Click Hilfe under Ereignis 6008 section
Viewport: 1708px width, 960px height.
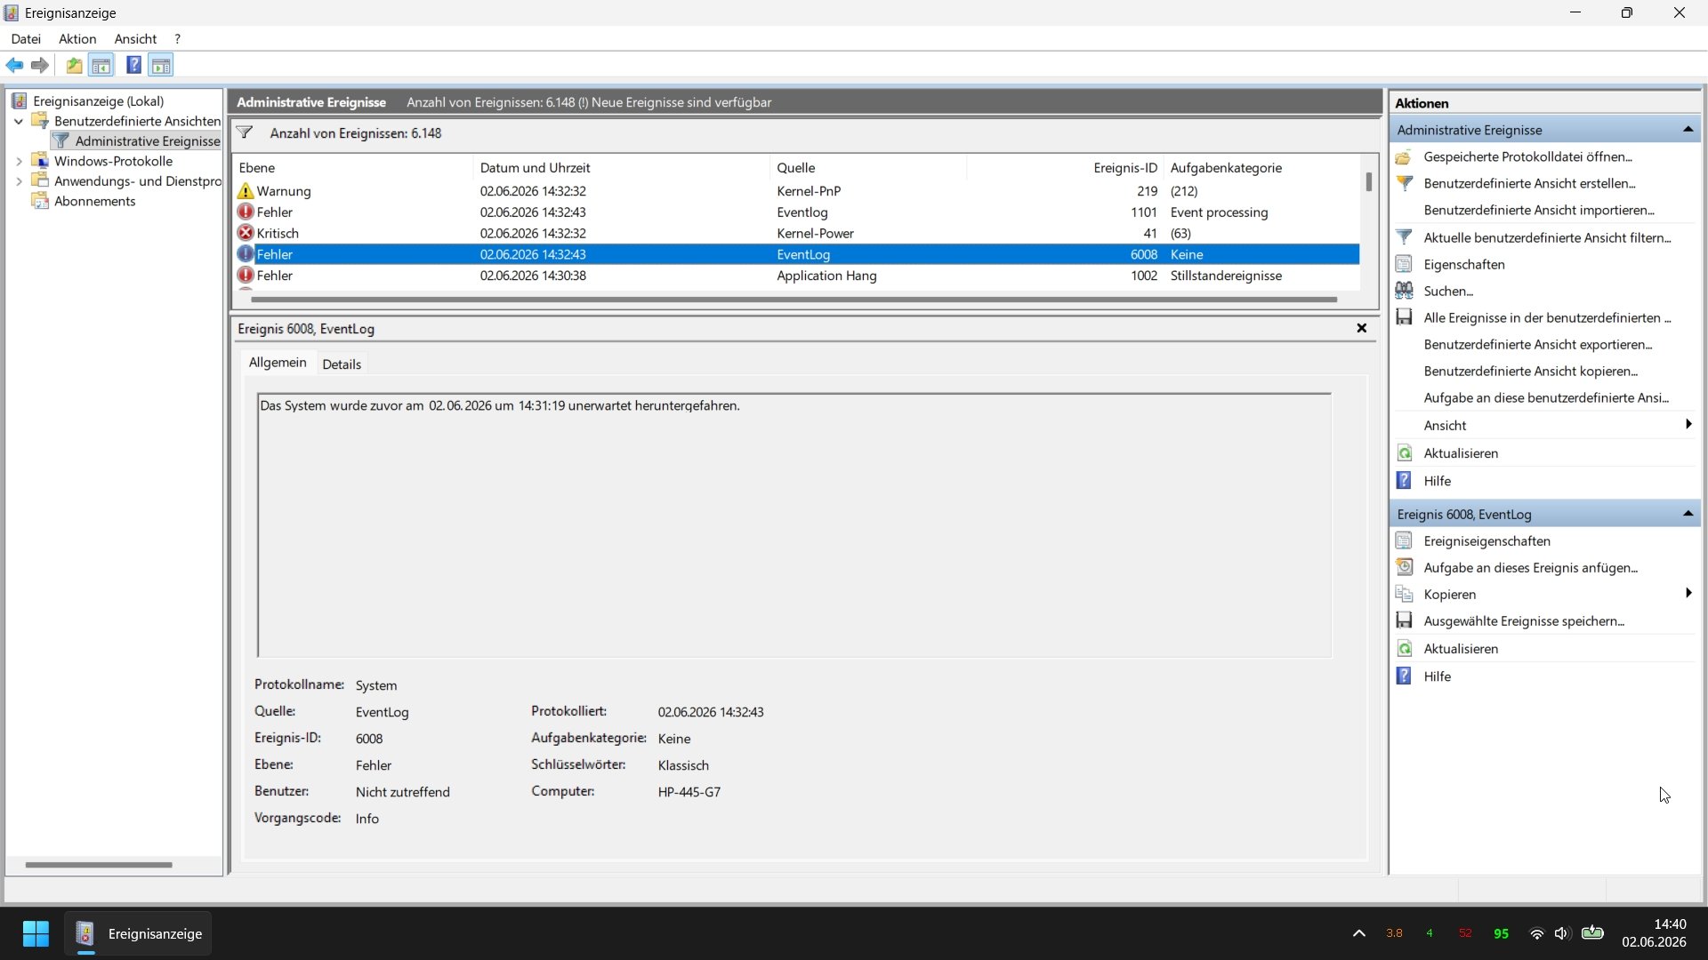[1437, 676]
